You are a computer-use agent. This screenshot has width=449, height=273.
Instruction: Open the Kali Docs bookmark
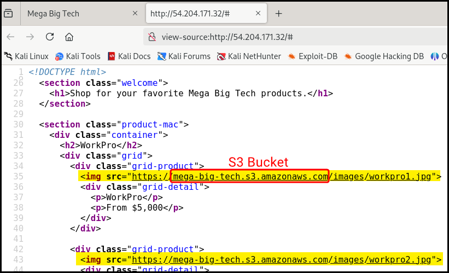[x=129, y=56]
